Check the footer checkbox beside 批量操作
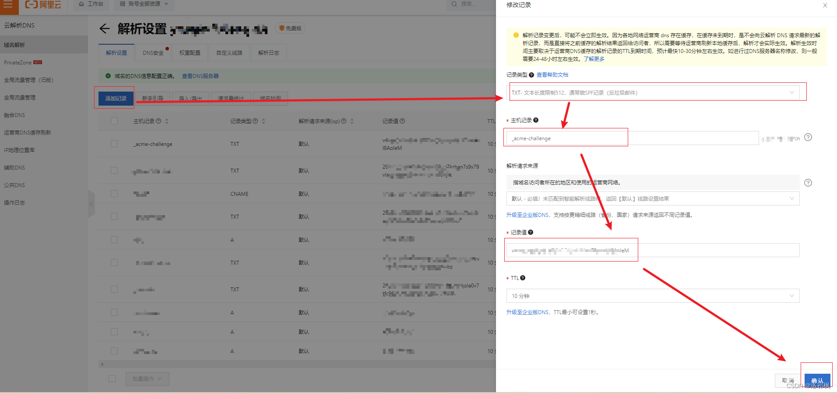Screen dimensions: 837x393 point(112,379)
